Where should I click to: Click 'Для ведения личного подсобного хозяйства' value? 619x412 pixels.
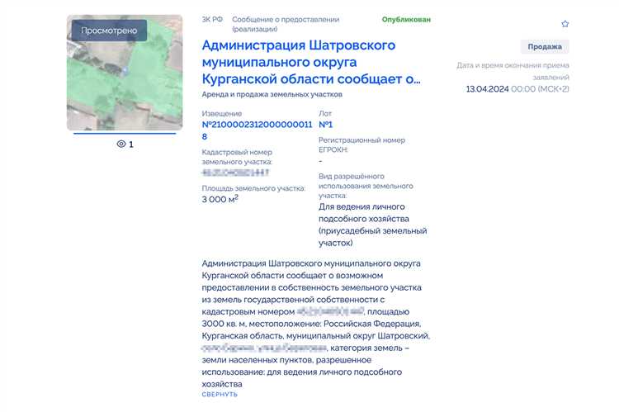373,225
